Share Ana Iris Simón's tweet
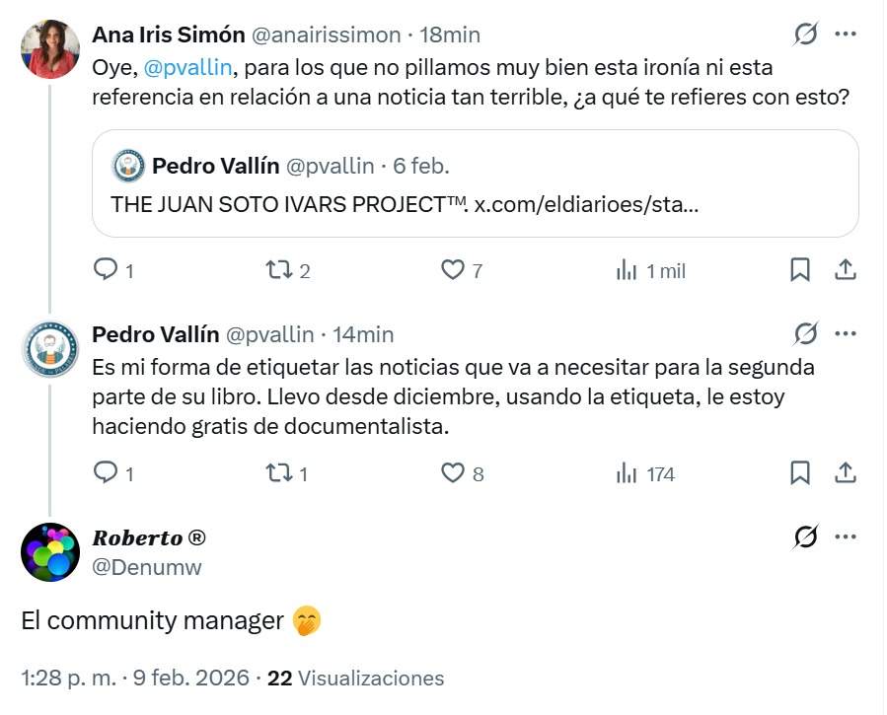 tap(846, 270)
